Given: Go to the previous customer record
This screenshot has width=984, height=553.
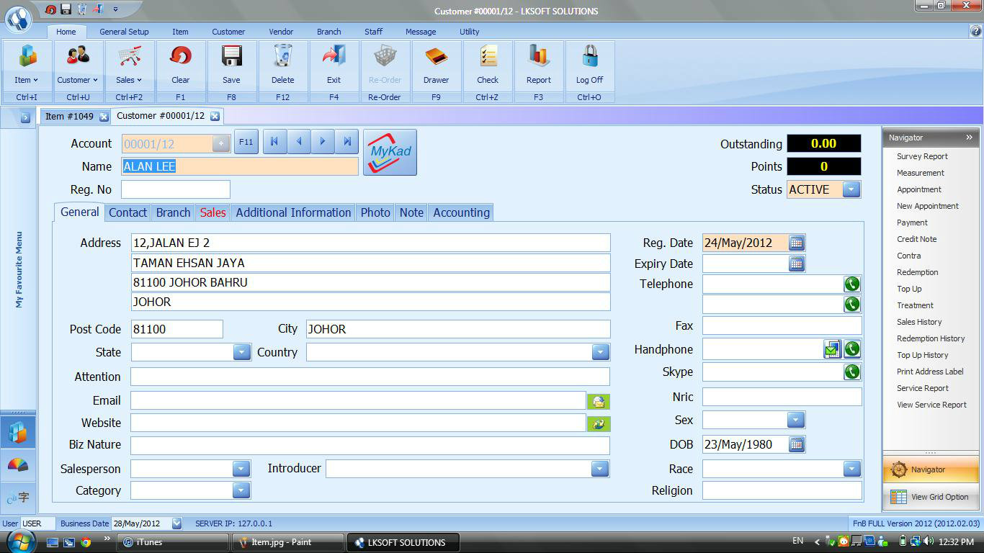Looking at the screenshot, I should [x=299, y=142].
